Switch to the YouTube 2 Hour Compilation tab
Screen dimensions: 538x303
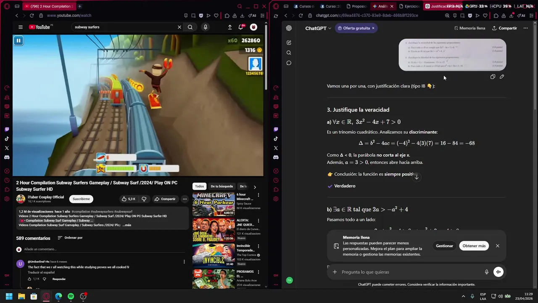click(48, 6)
